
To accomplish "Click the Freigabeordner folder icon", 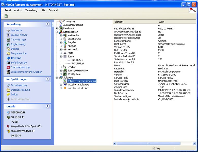I will [x=8, y=53].
